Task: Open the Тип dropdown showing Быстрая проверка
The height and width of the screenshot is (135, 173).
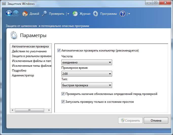Action: tap(86, 85)
